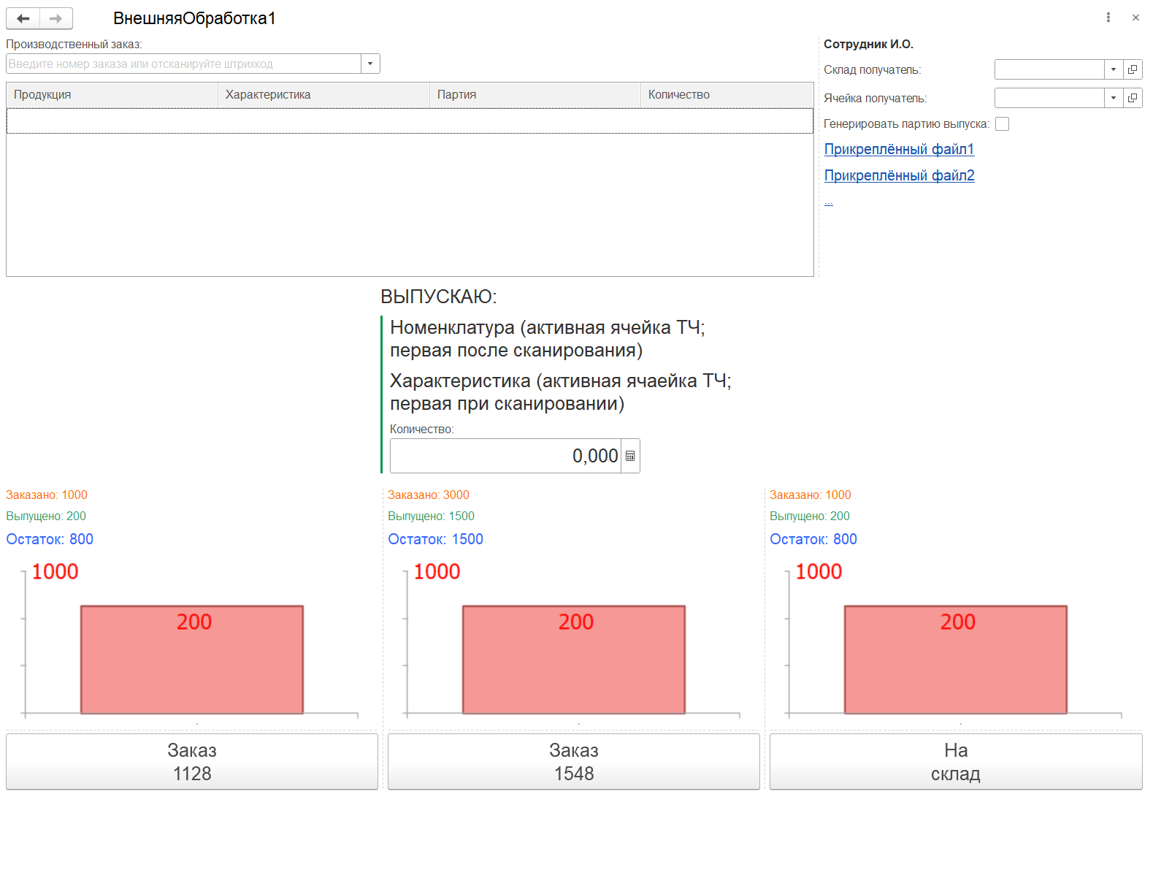This screenshot has height=881, width=1161.
Task: Open the Прикреплённый файл1 link
Action: pos(899,149)
